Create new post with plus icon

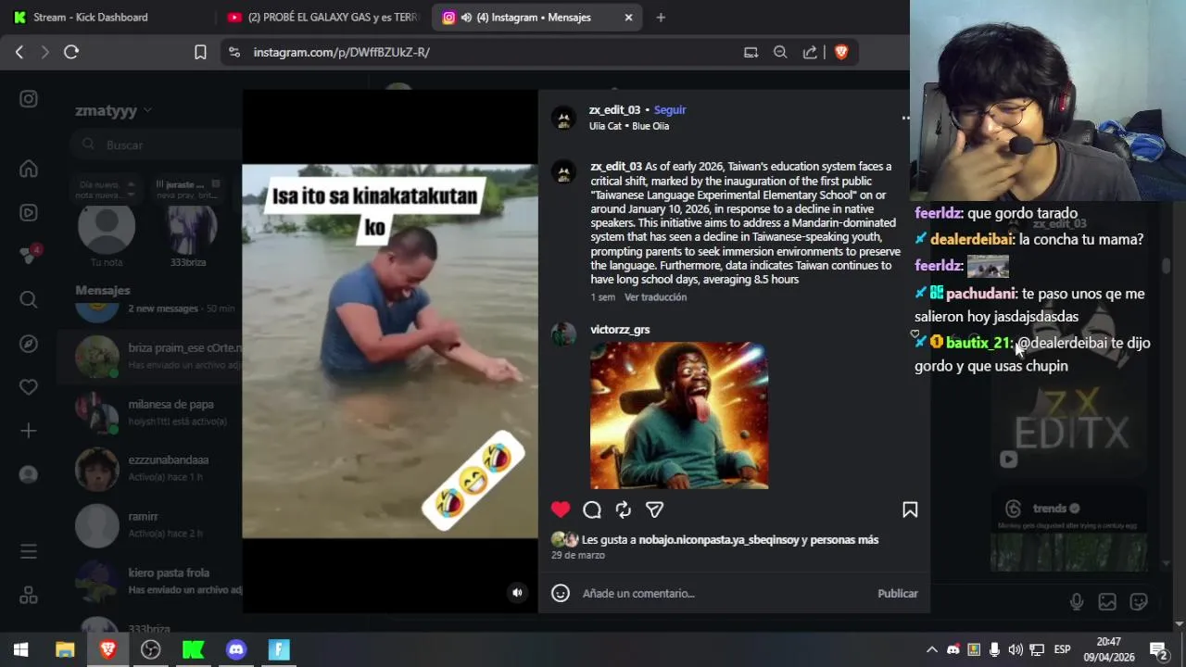pos(29,431)
